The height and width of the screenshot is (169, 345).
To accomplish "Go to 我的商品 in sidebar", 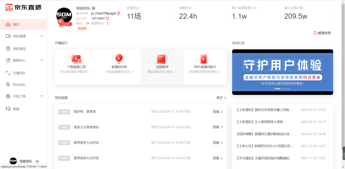I will (19, 49).
